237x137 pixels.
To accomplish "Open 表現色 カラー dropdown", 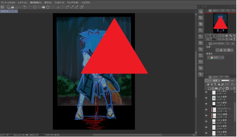I will [x=216, y=58].
